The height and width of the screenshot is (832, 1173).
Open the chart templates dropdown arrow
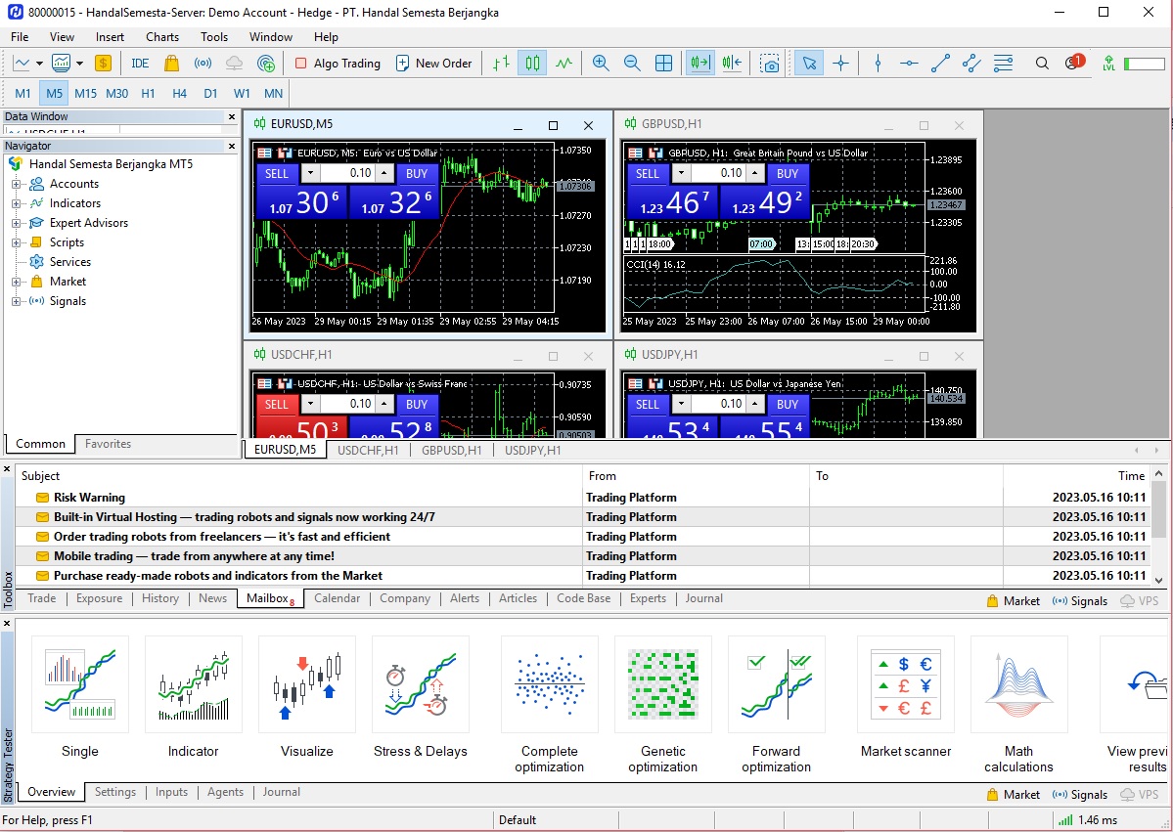pyautogui.click(x=79, y=64)
